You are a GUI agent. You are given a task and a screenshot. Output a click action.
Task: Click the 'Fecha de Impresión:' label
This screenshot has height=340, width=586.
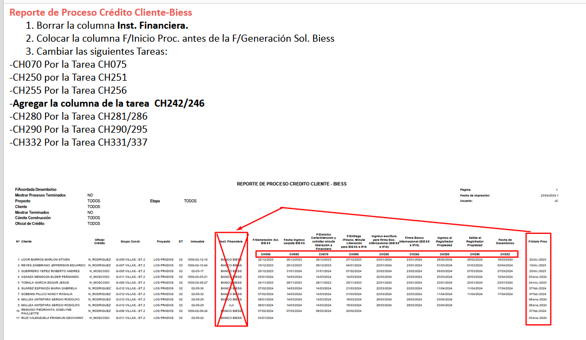coord(474,195)
